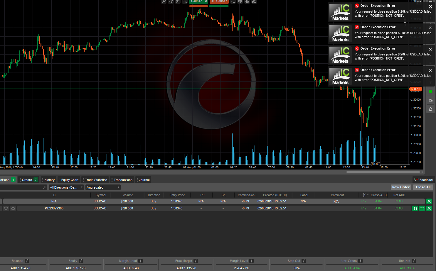The image size is (436, 271).
Task: Switch to the Transactions tab
Action: point(122,180)
